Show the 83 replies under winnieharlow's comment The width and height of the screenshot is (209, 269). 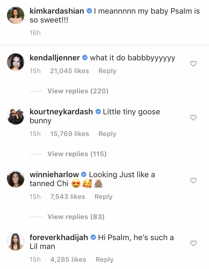[76, 217]
